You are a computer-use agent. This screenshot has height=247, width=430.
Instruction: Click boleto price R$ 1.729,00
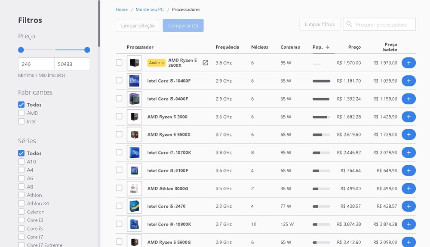click(385, 135)
